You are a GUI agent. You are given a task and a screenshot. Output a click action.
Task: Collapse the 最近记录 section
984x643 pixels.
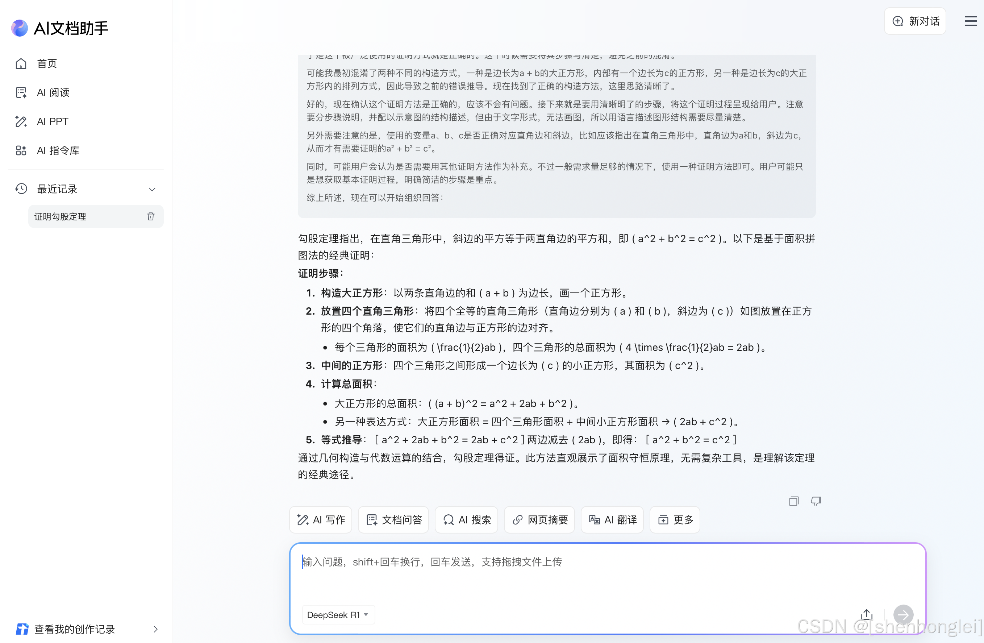tap(152, 189)
